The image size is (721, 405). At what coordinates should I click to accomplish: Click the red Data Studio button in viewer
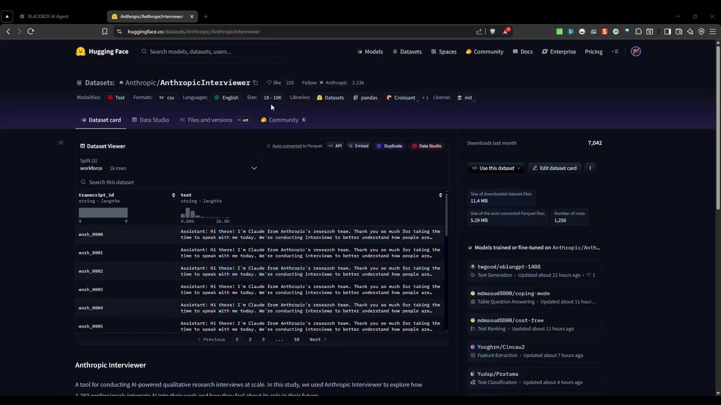click(427, 146)
